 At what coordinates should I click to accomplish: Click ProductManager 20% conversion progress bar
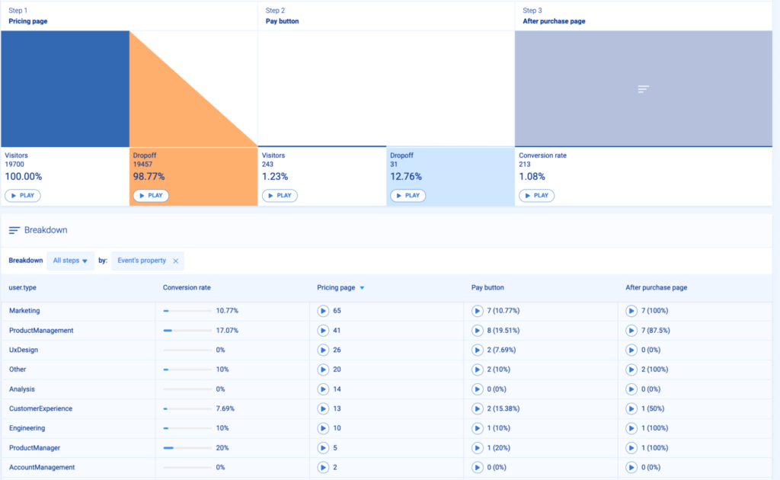(x=187, y=448)
